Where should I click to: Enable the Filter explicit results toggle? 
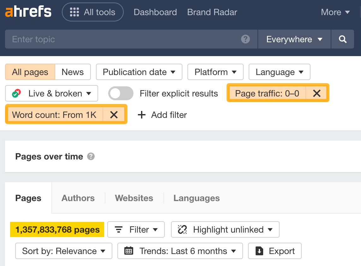(x=121, y=93)
